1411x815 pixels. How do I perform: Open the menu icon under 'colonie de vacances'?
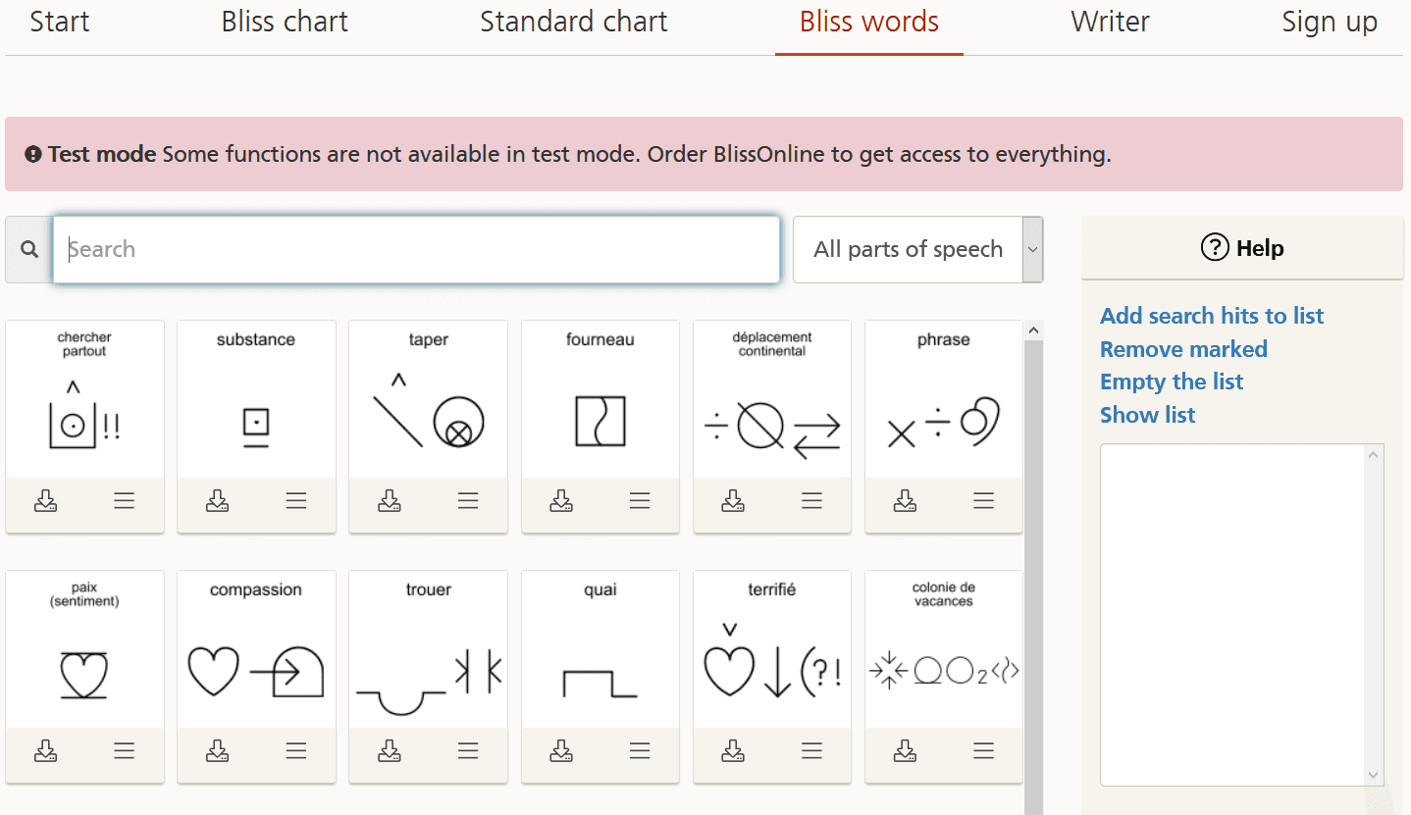pos(983,751)
